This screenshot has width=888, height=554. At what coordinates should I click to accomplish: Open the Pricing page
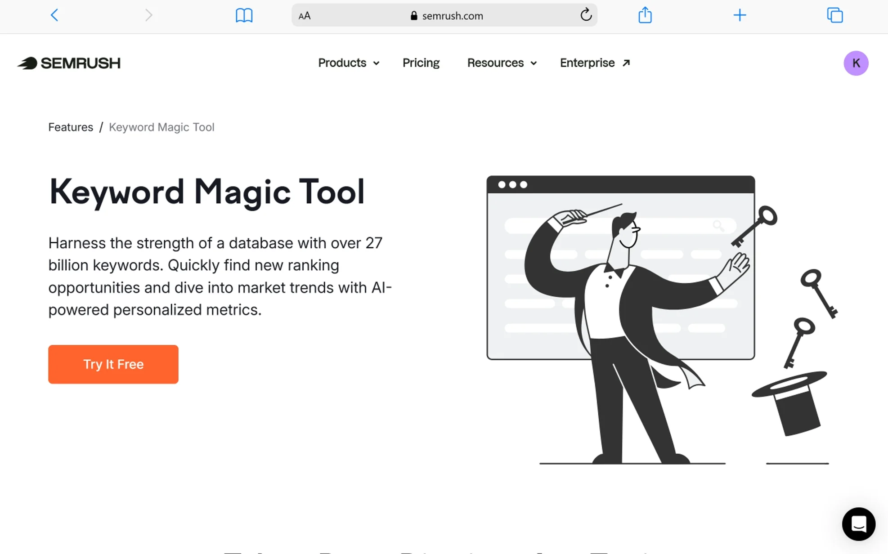[x=421, y=63]
